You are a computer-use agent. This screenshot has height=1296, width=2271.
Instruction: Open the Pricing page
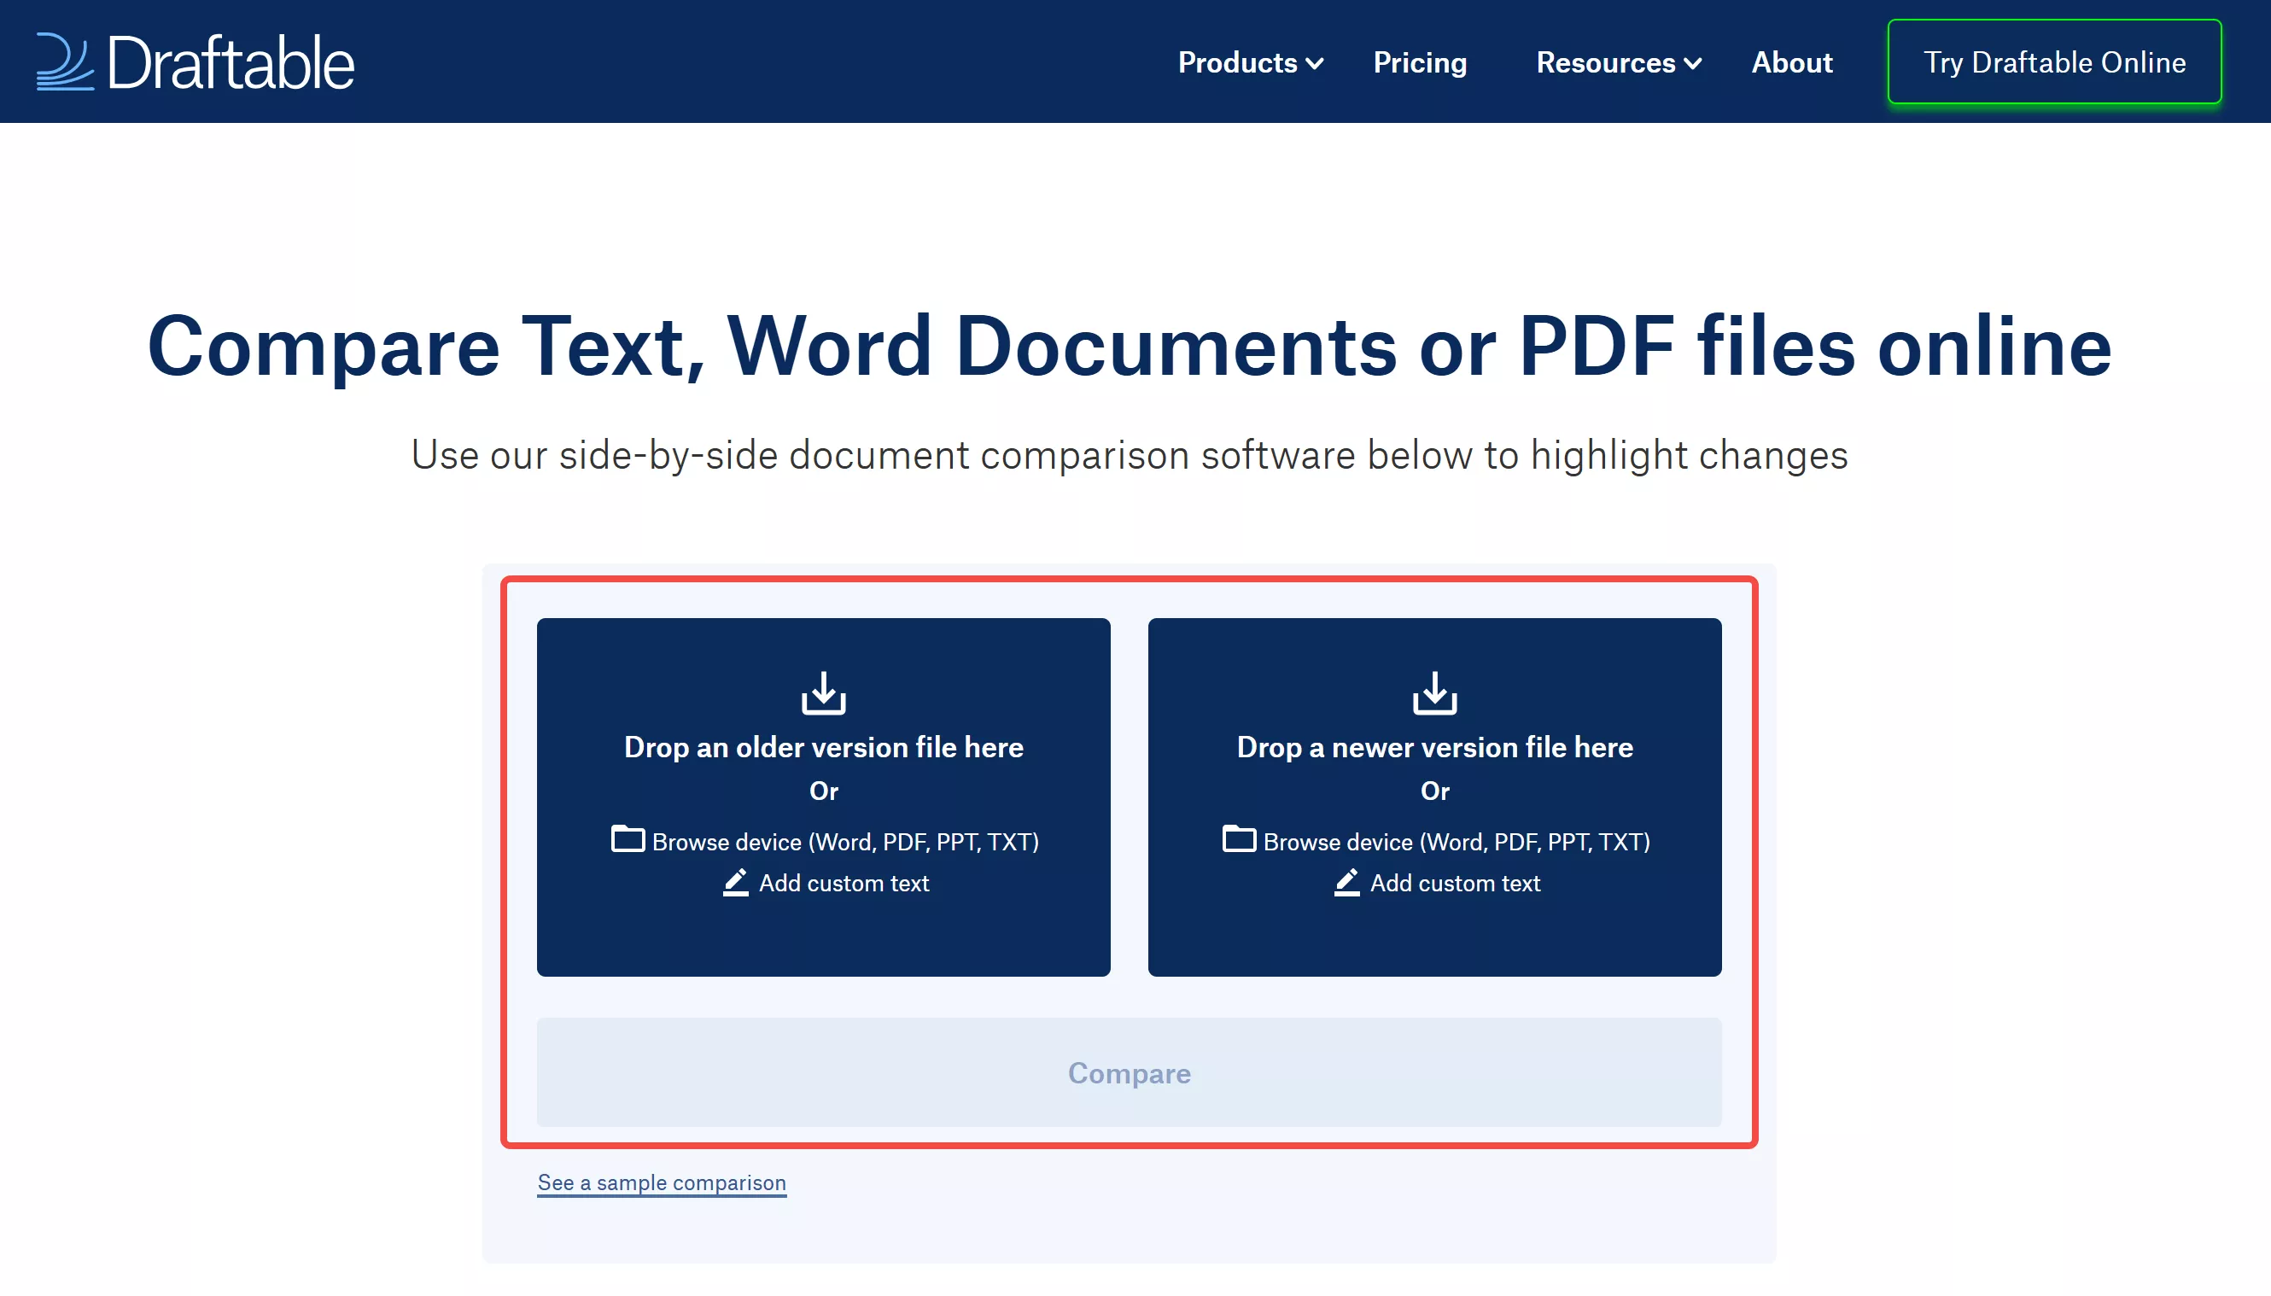[x=1419, y=62]
